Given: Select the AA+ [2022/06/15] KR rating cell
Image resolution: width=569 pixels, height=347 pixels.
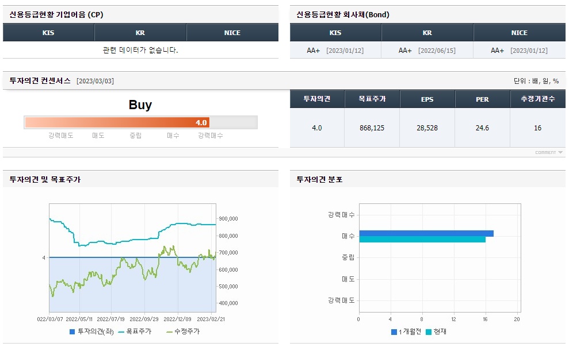Looking at the screenshot, I should (x=427, y=51).
